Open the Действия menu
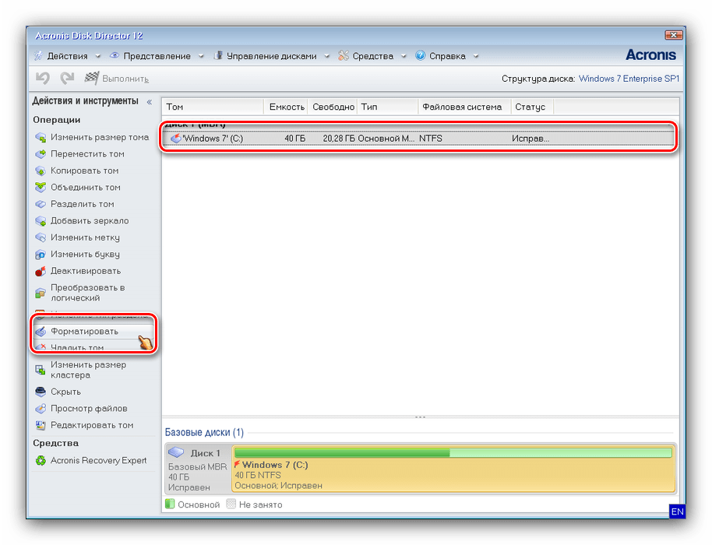Viewport: 712px width, 545px height. click(67, 56)
